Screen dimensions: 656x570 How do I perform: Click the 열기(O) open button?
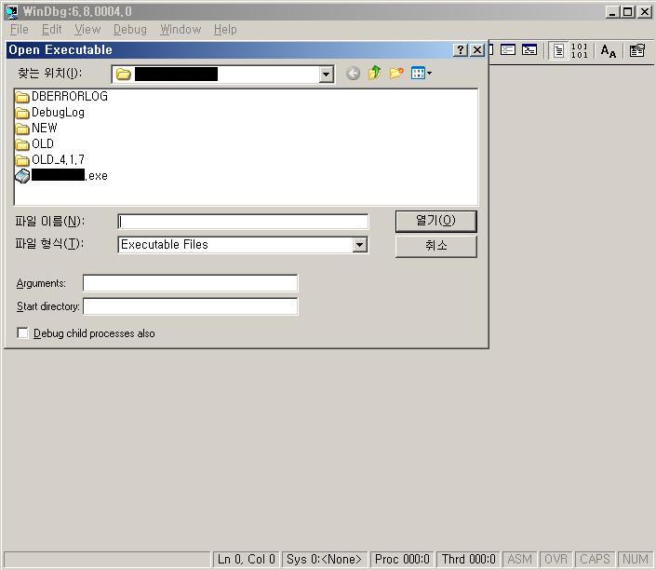click(x=436, y=221)
